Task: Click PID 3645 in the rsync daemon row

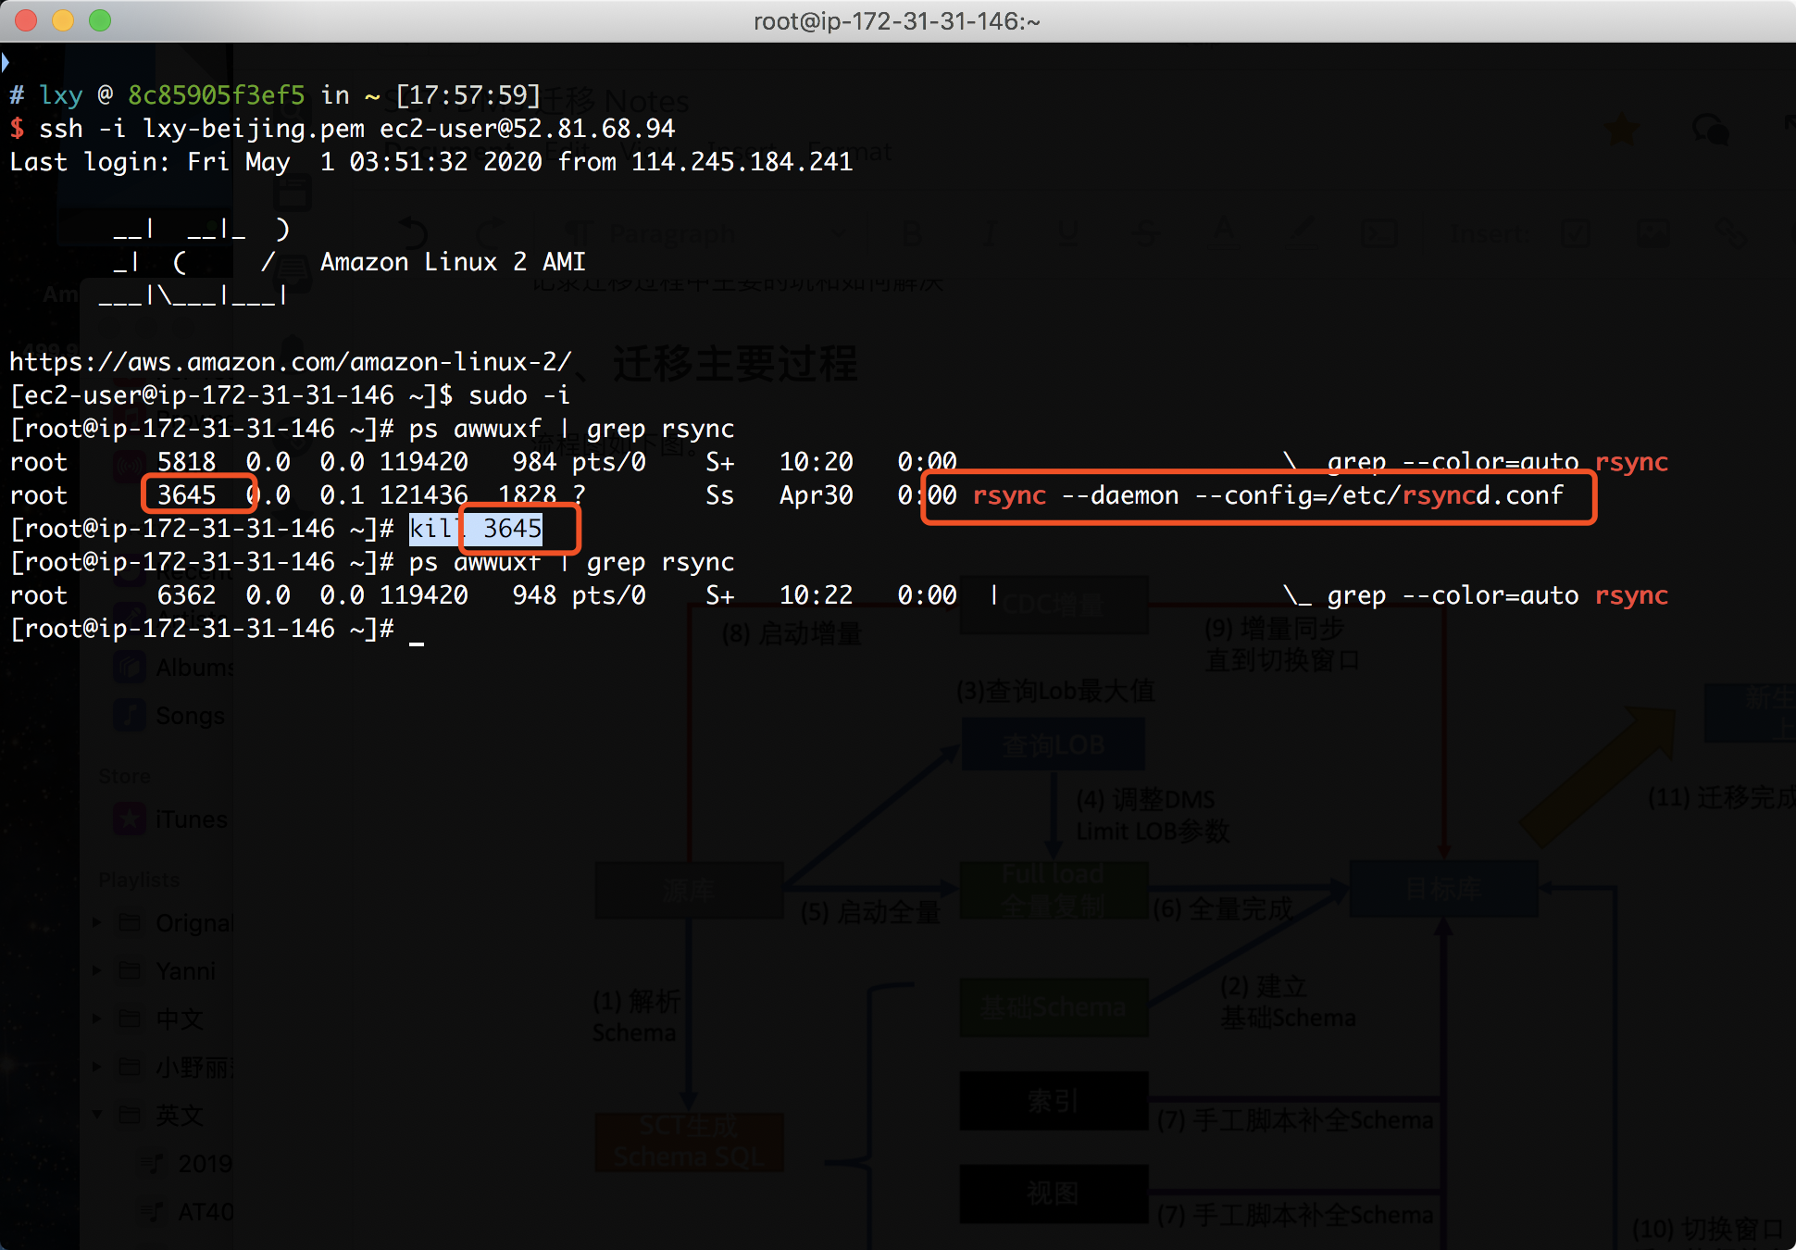Action: click(x=186, y=495)
